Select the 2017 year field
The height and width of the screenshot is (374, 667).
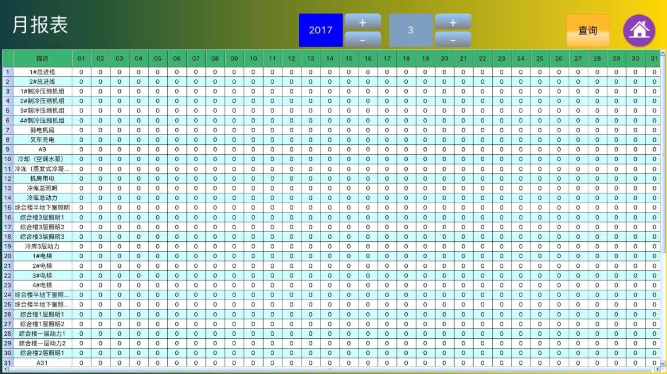320,30
